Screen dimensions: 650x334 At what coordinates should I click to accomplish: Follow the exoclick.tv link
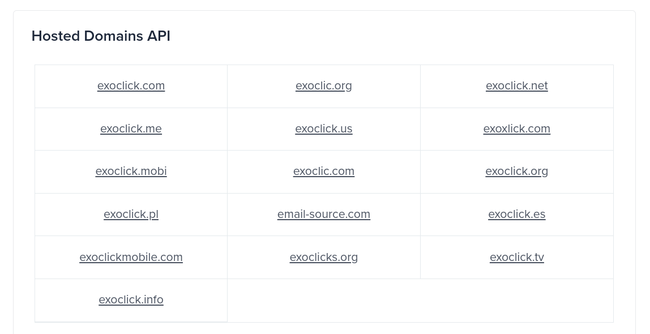516,257
